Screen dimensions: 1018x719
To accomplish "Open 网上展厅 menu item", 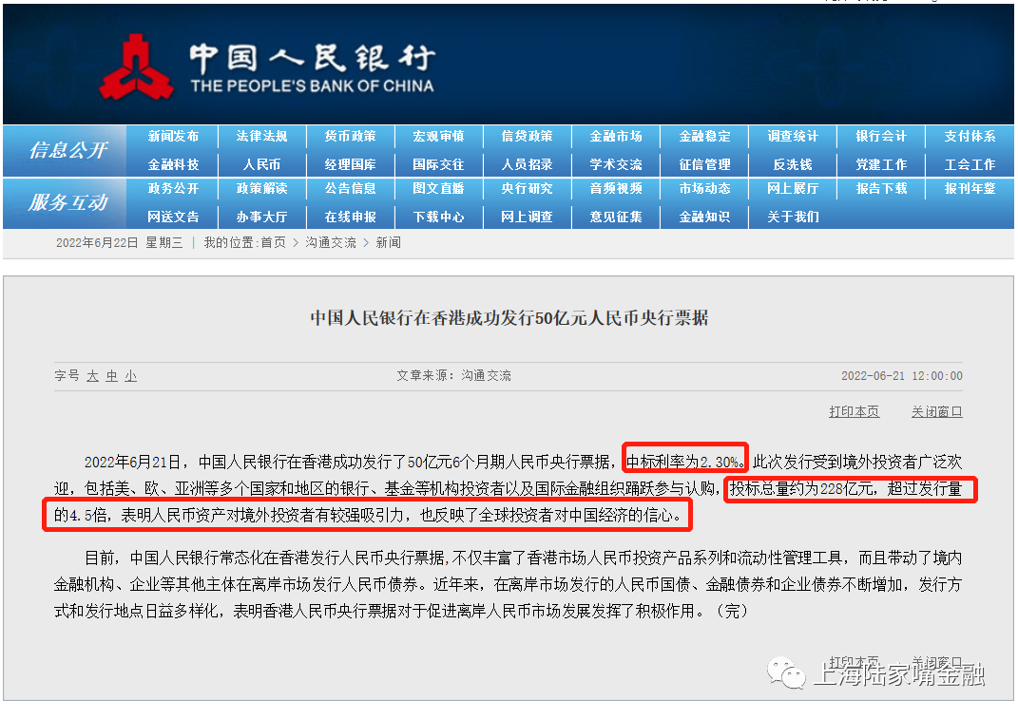I will 793,188.
